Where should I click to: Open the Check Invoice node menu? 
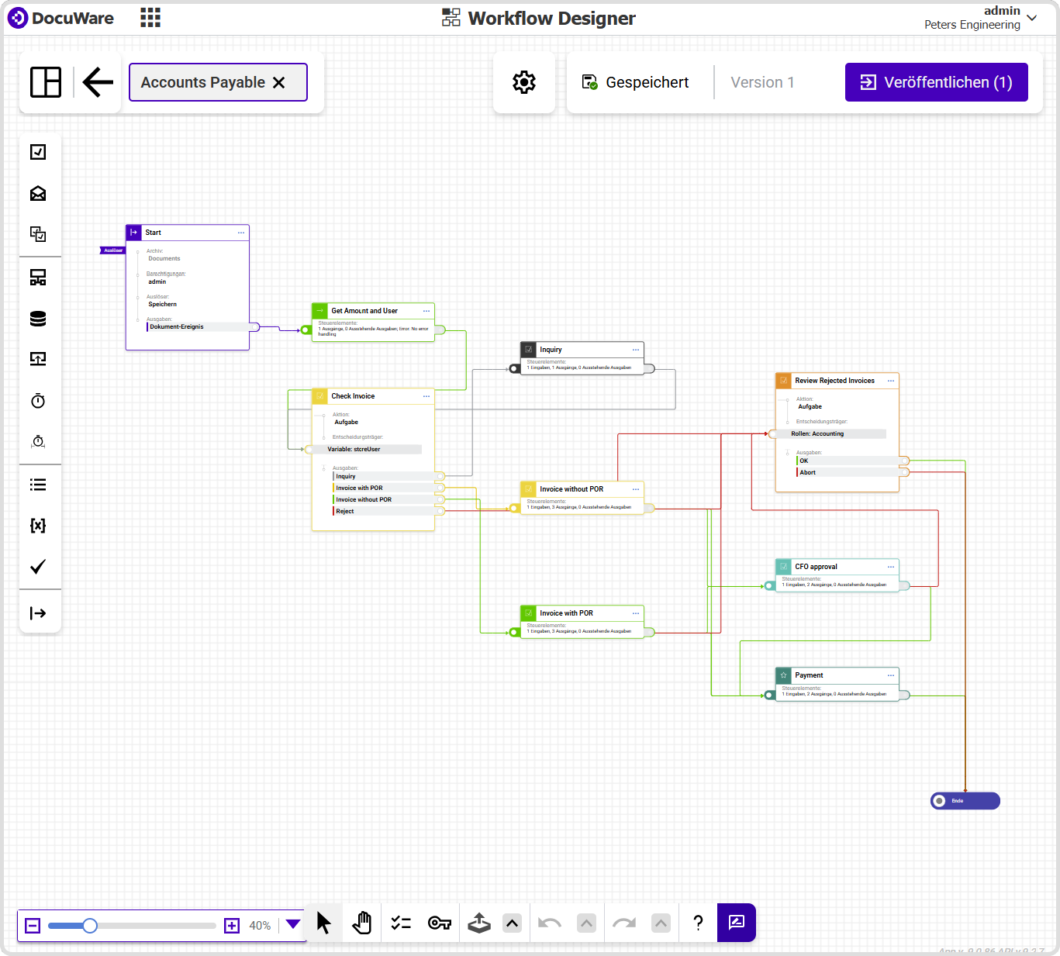pos(426,396)
